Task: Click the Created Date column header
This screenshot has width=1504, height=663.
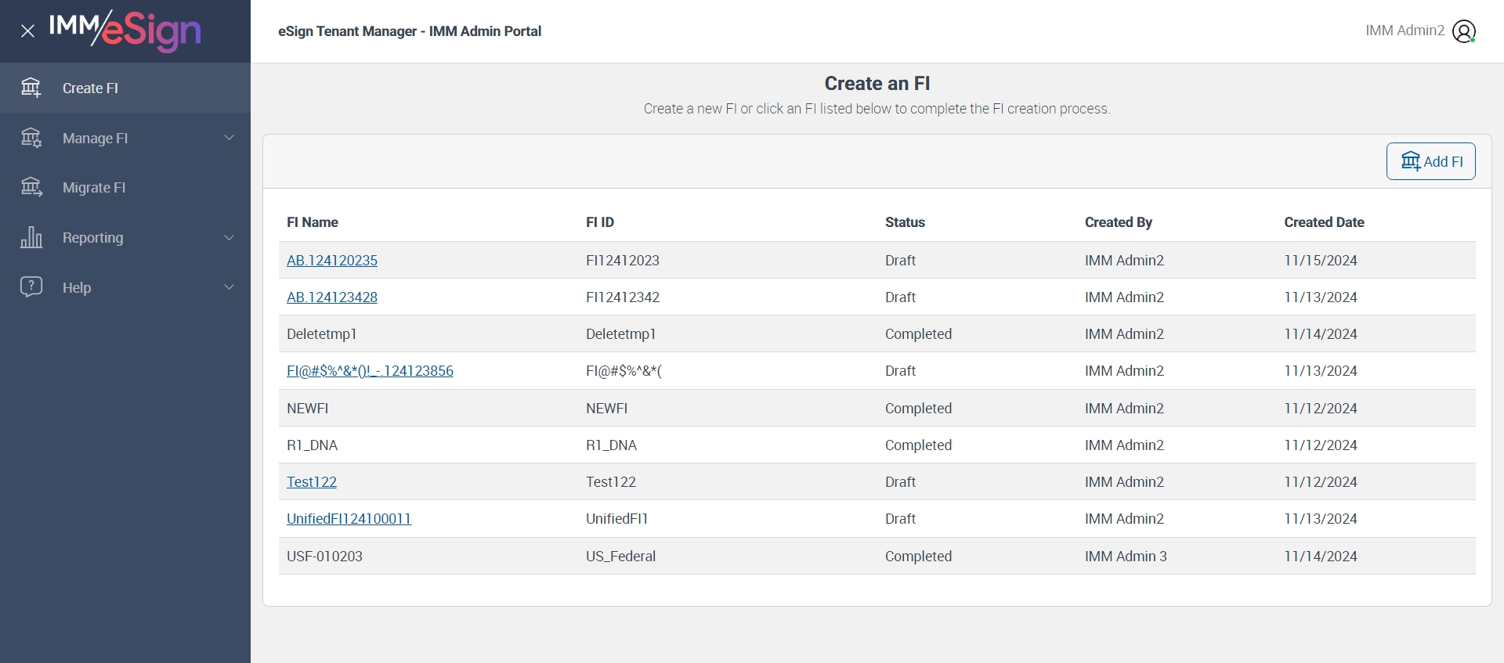Action: (x=1324, y=222)
